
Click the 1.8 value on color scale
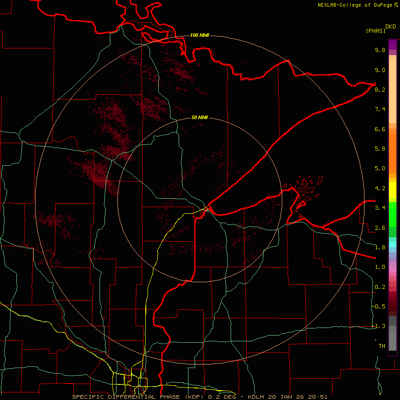point(380,248)
